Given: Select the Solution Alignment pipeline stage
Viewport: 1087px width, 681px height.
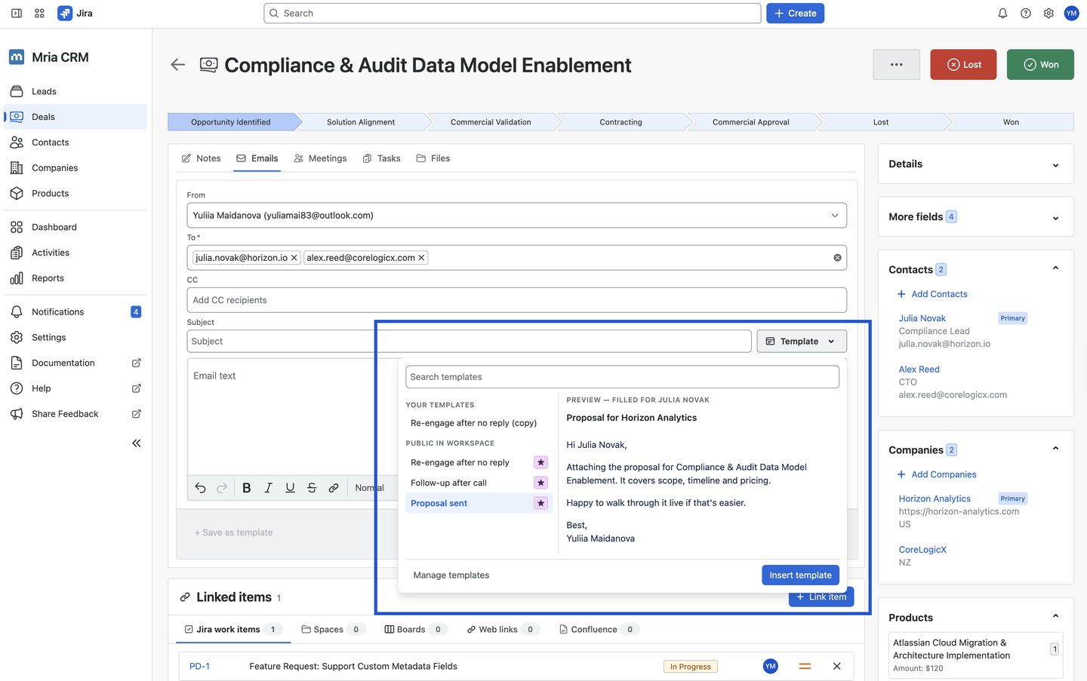Looking at the screenshot, I should pos(361,122).
